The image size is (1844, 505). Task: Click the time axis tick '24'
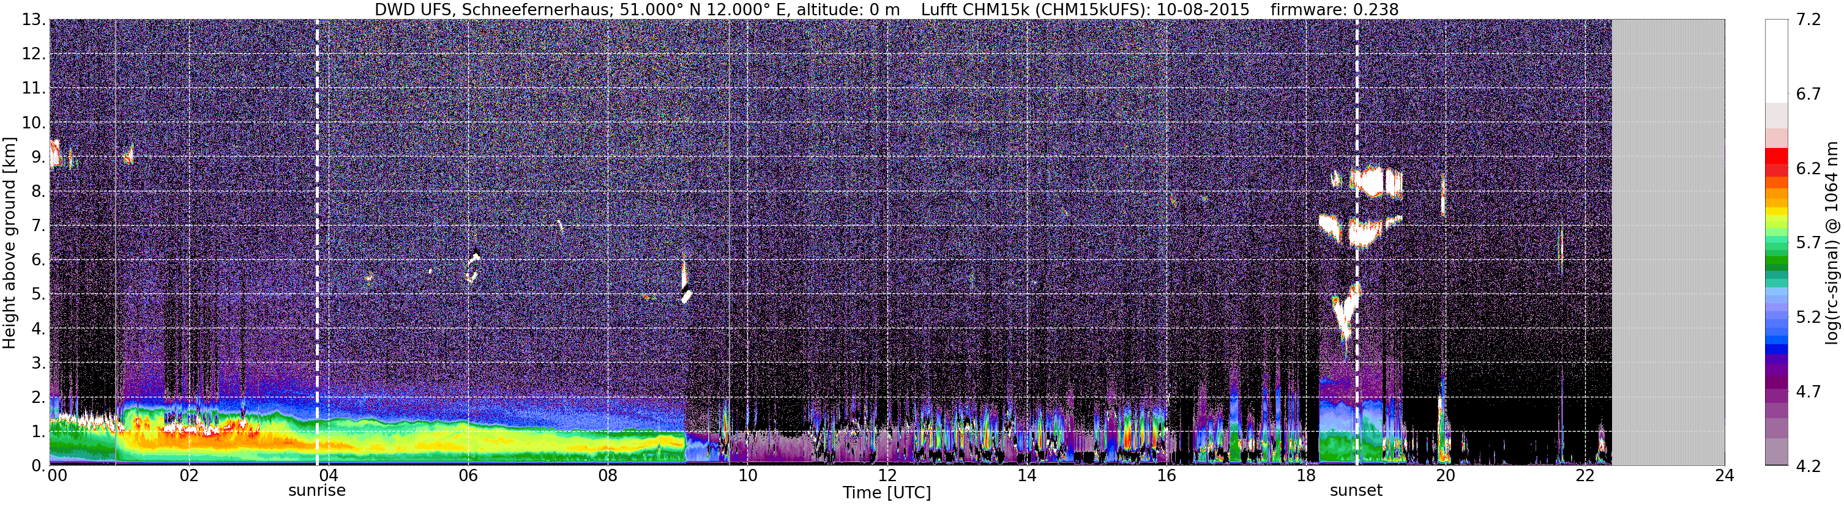[x=1725, y=476]
